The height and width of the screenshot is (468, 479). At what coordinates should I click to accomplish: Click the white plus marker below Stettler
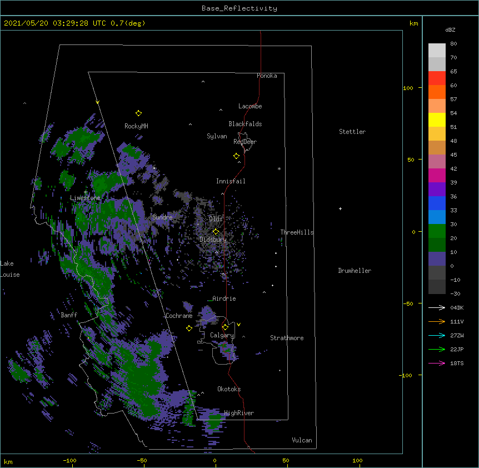pos(340,208)
